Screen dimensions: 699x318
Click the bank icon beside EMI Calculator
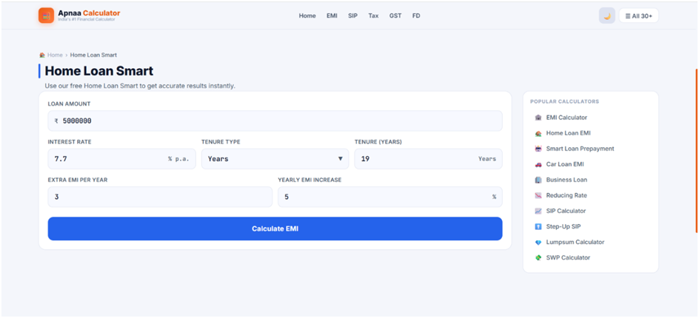(x=538, y=118)
